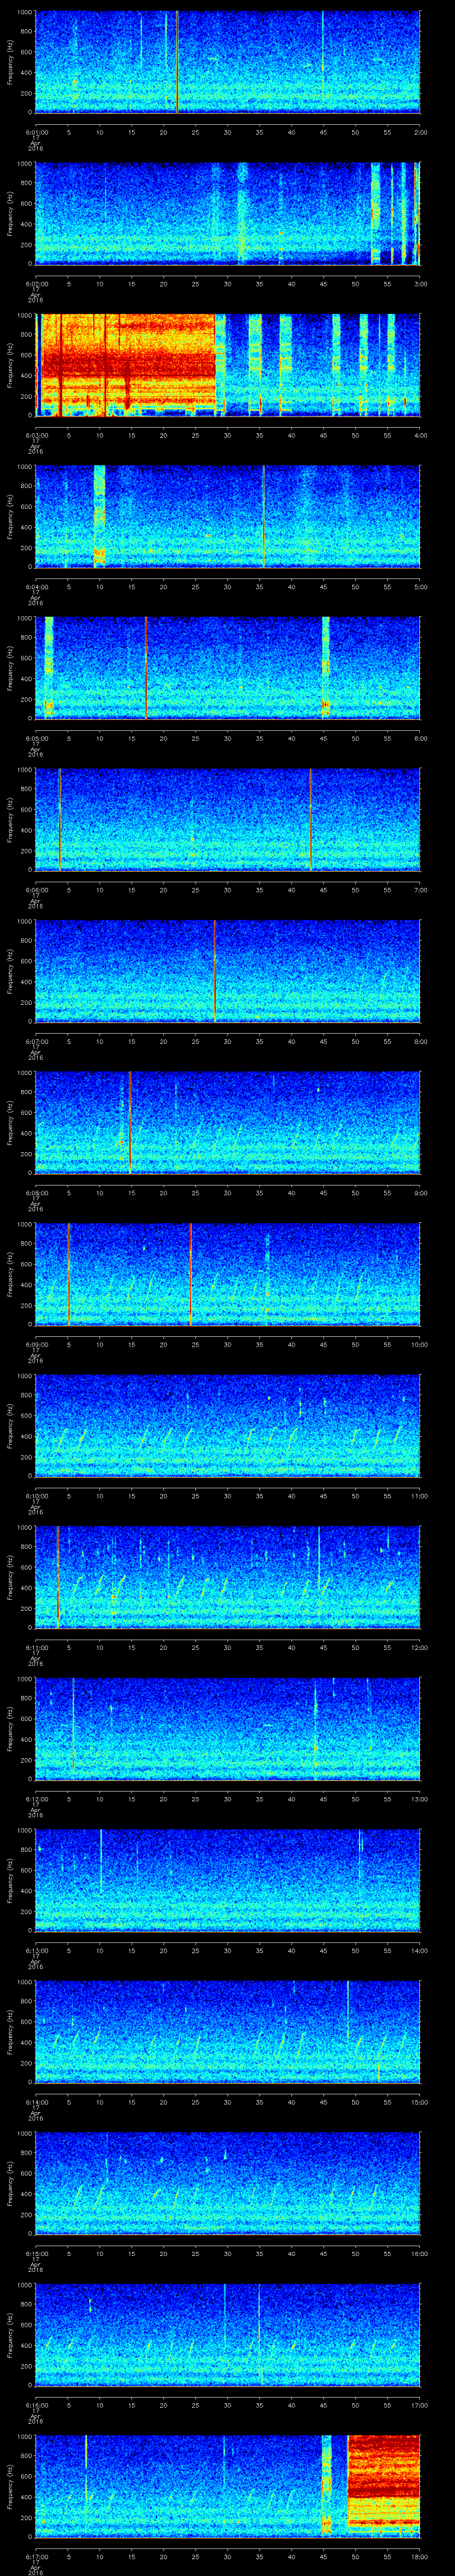Click the 6:16:00 start time label
Viewport: 455px width, 2576px height.
tap(36, 2405)
